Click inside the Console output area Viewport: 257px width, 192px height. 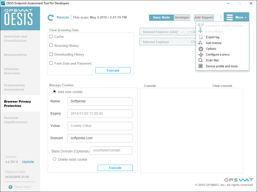191,130
